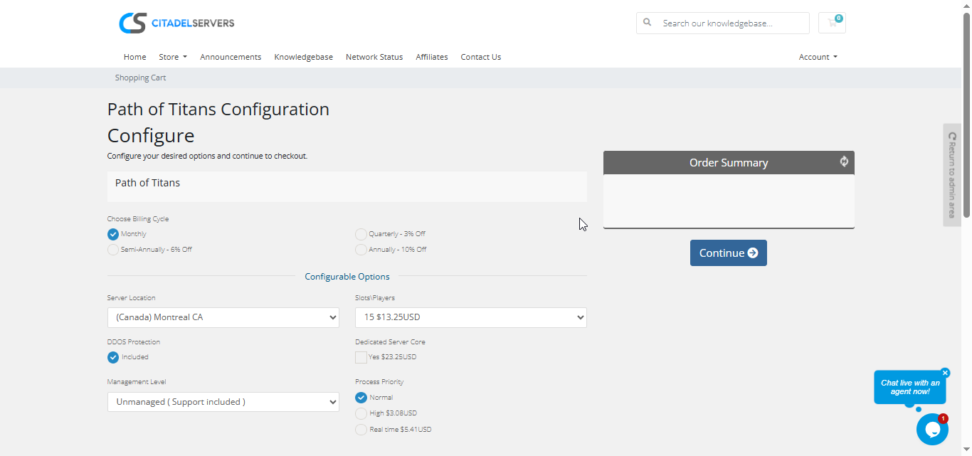Image resolution: width=972 pixels, height=456 pixels.
Task: Open the Account dropdown menu
Action: coord(818,57)
